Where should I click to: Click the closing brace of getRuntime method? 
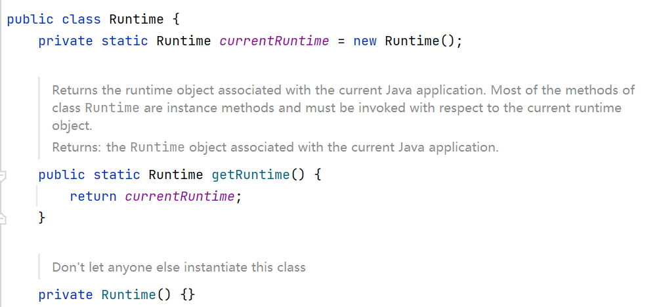pyautogui.click(x=41, y=218)
